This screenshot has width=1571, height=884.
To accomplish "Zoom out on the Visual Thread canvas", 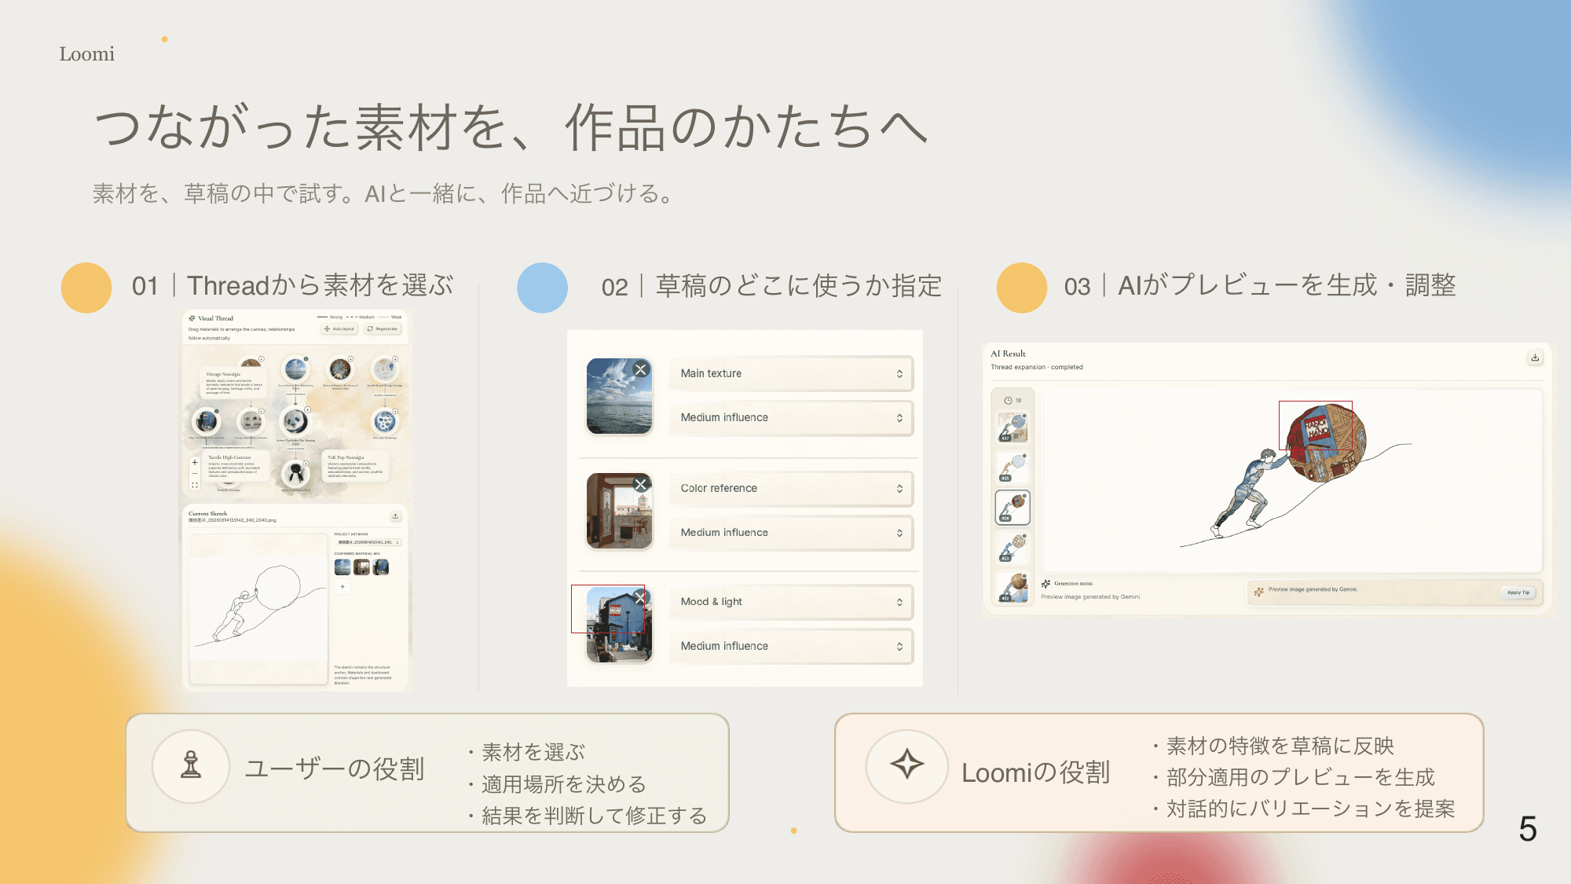I will click(x=195, y=474).
